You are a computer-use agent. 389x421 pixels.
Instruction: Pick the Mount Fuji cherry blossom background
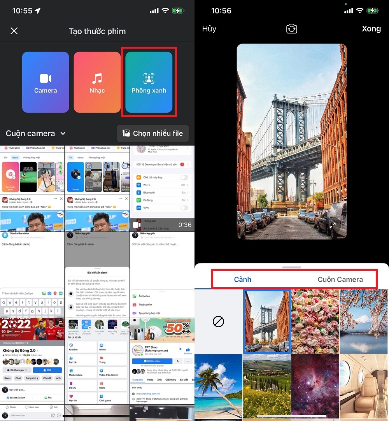[x=364, y=321]
